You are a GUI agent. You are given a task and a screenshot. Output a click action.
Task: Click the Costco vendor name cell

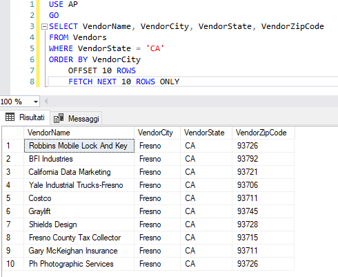[79, 198]
